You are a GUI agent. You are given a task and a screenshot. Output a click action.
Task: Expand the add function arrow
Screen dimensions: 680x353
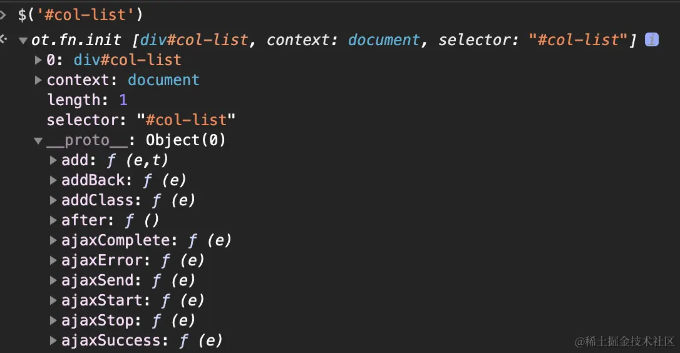click(54, 161)
